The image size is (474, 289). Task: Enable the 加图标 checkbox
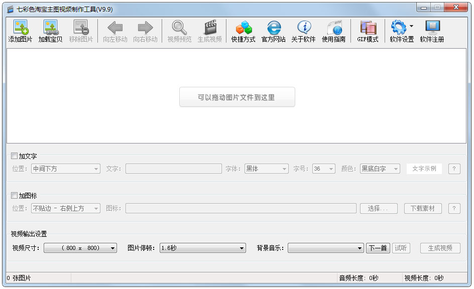coord(14,195)
